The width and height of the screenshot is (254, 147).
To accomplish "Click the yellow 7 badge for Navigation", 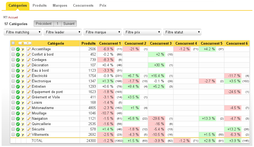I will [x=23, y=119].
